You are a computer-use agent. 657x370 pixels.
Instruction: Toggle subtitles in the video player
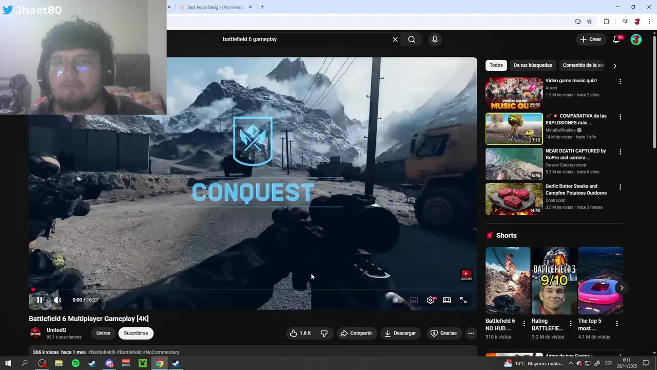click(414, 300)
